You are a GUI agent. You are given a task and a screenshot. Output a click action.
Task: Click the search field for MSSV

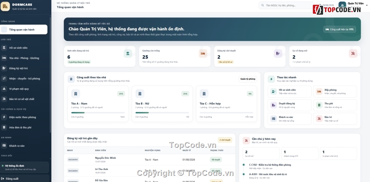pyautogui.click(x=286, y=5)
